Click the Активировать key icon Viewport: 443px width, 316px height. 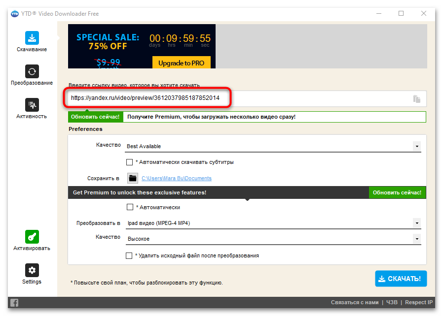32,236
